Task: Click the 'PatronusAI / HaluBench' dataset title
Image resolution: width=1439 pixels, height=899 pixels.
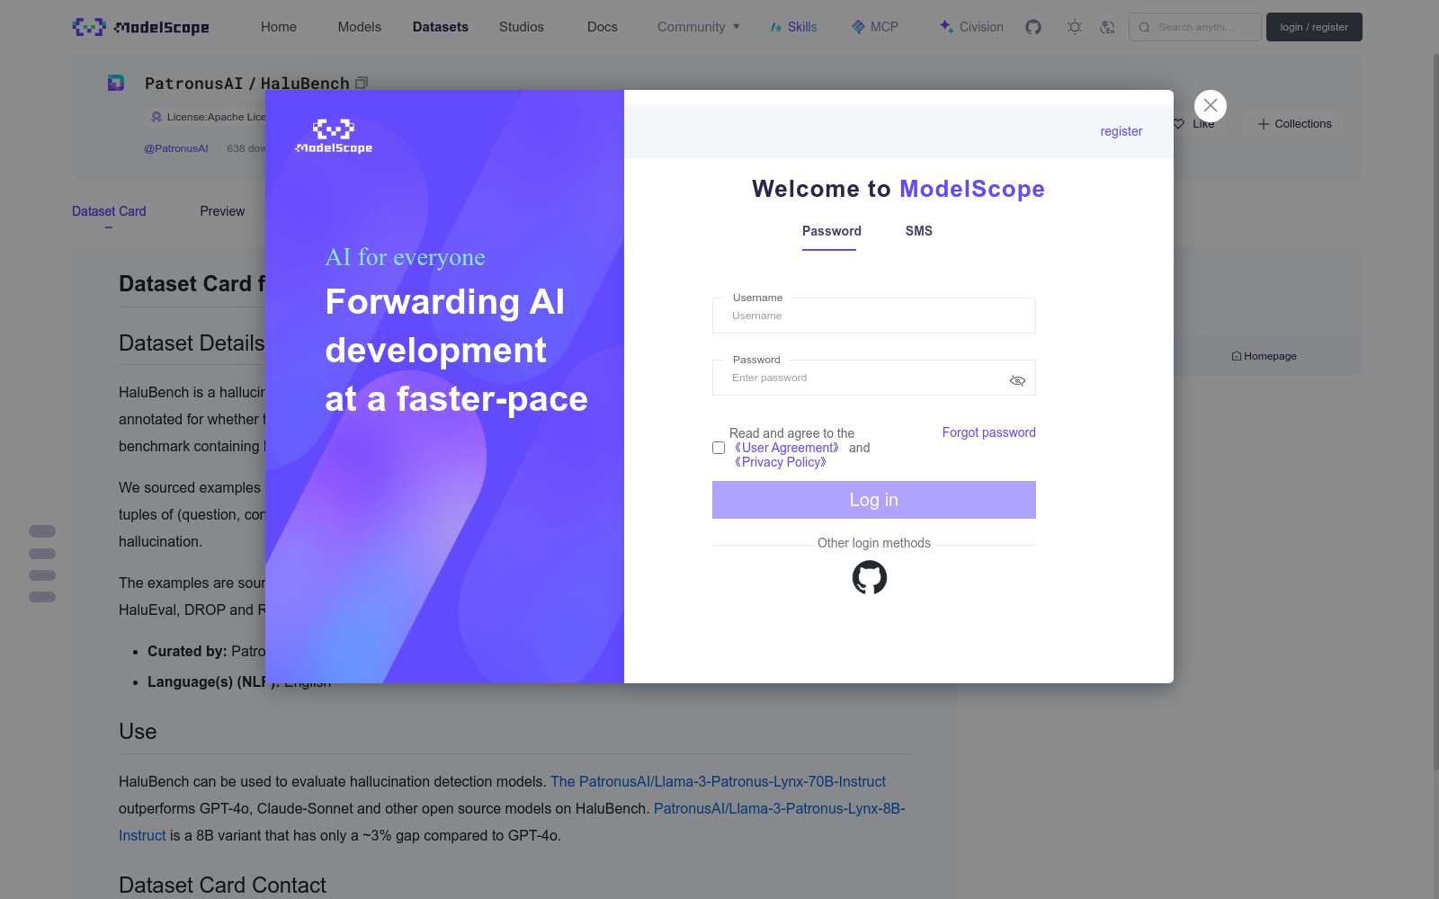Action: 247,84
